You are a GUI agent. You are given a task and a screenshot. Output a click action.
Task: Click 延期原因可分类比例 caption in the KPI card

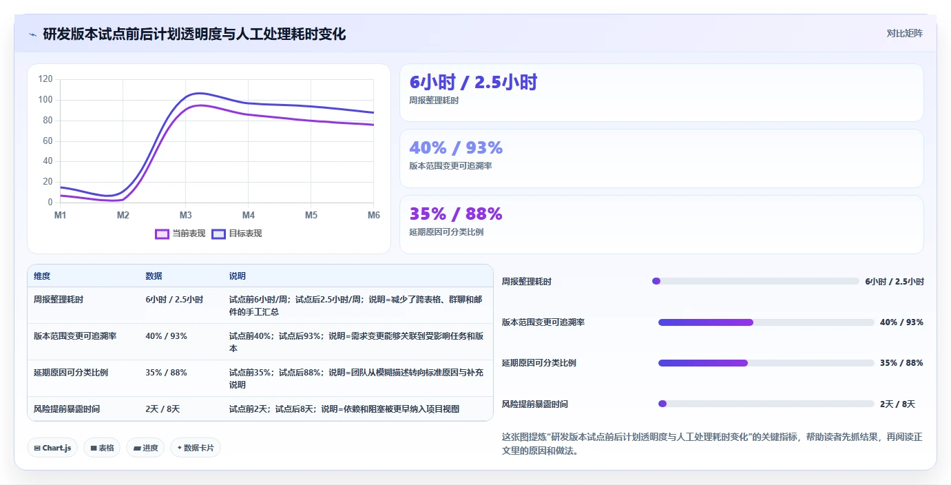[x=446, y=232]
